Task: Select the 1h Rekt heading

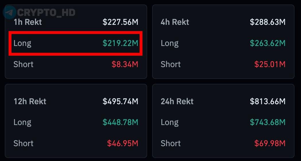Action: 28,22
